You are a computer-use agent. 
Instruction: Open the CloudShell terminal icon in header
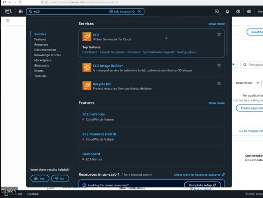point(216,12)
